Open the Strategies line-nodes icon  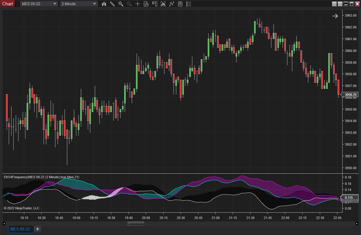tap(171, 4)
